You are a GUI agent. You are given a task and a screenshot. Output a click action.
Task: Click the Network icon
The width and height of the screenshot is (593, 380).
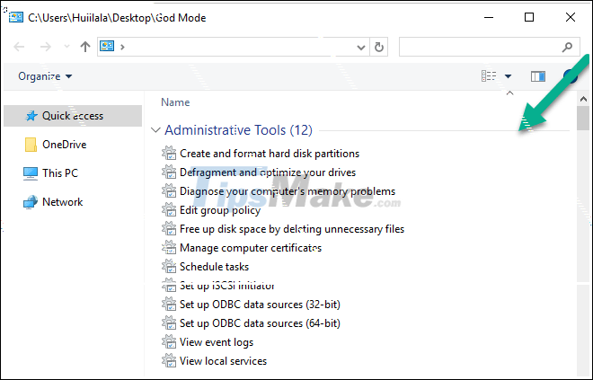tap(31, 202)
